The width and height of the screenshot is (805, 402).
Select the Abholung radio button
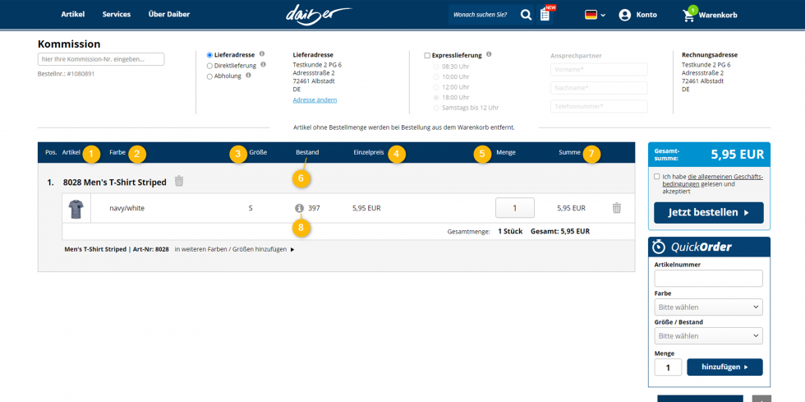209,76
